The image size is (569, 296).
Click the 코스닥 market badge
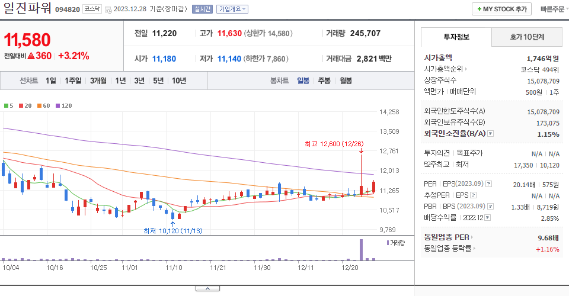(x=92, y=9)
